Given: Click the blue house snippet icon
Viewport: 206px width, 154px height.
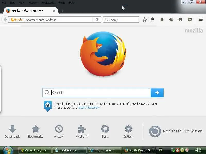Looking at the screenshot, I should pyautogui.click(x=48, y=106).
